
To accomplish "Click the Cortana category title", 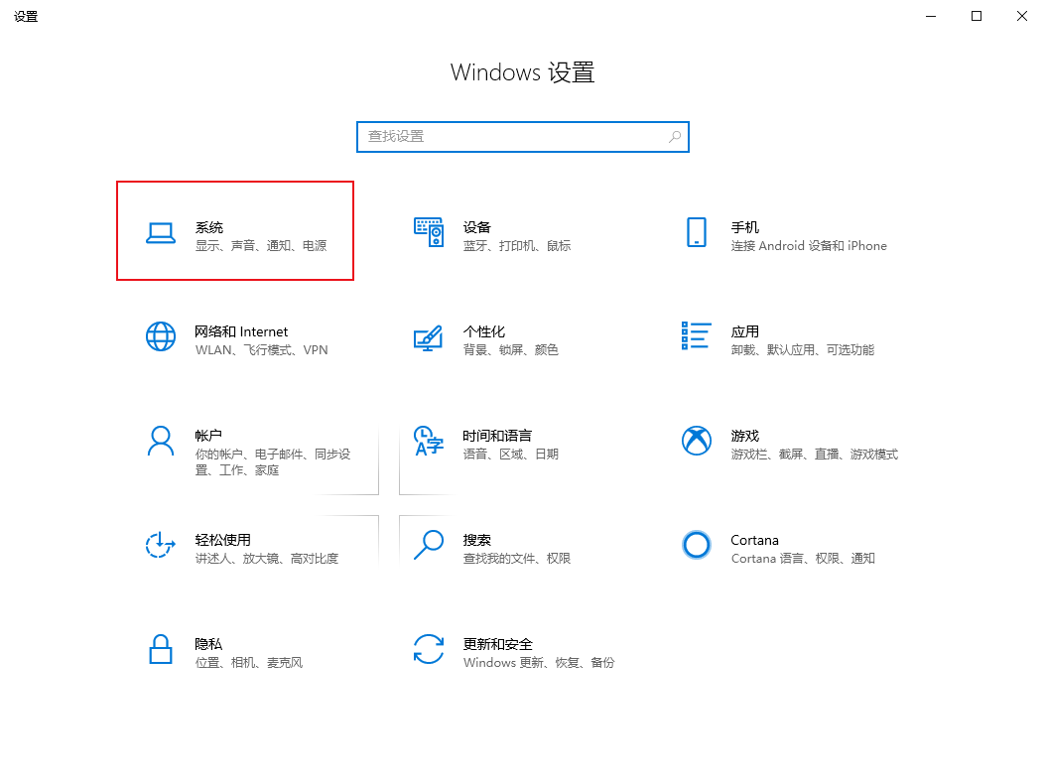I will (x=754, y=540).
